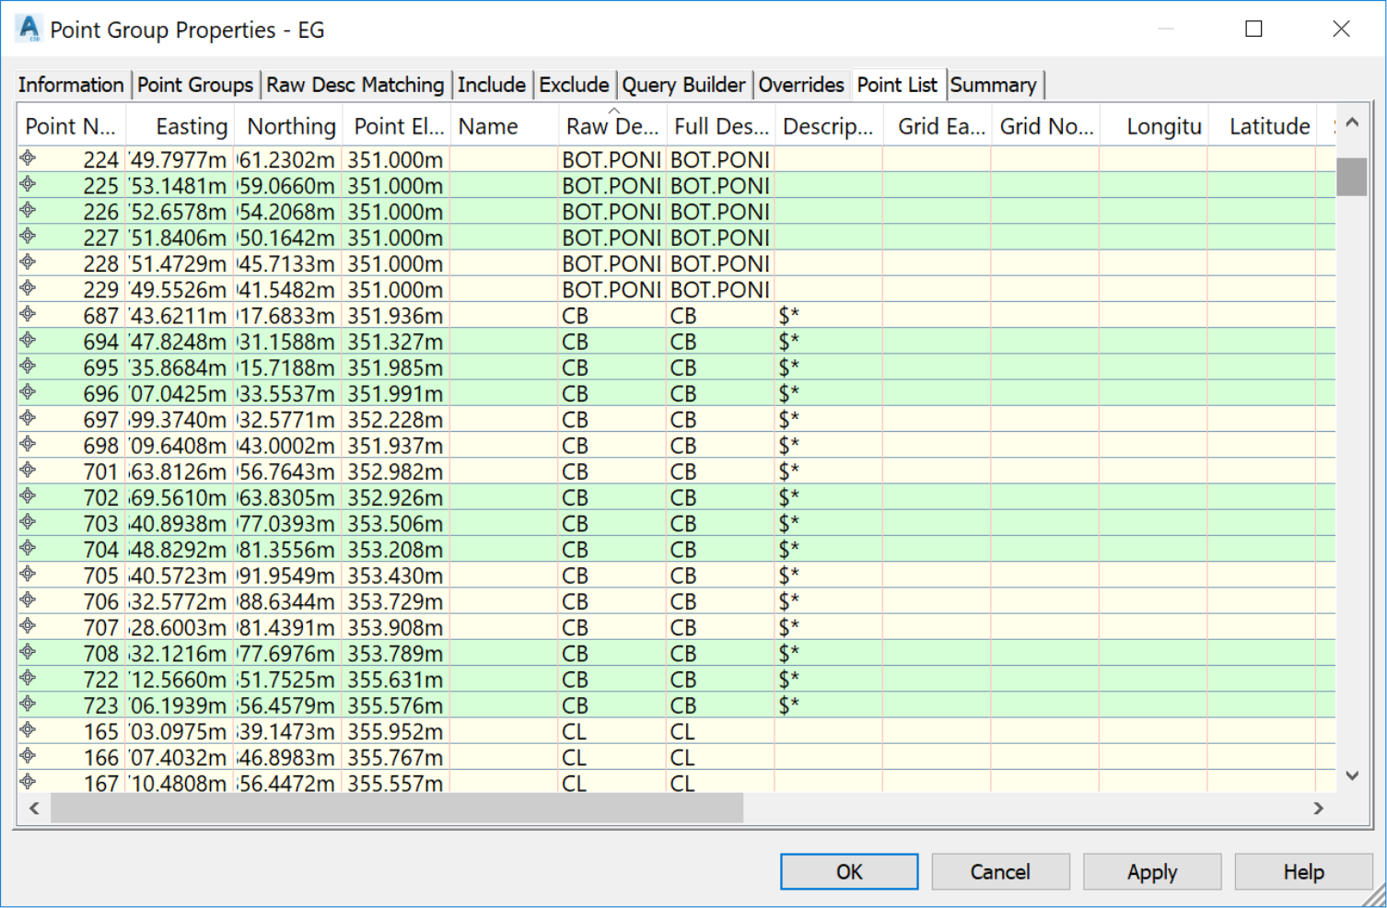The height and width of the screenshot is (908, 1387).
Task: Open the Summary tab
Action: pyautogui.click(x=993, y=85)
